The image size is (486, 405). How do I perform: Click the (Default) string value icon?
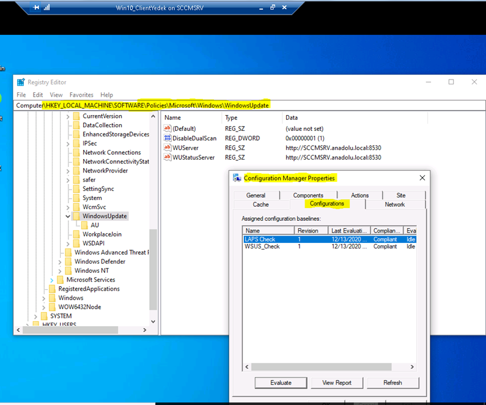[168, 128]
